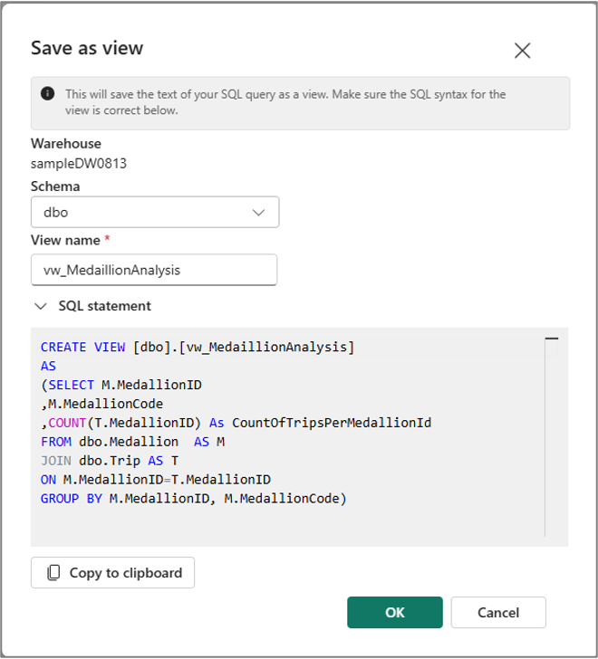
Task: Click the SELECT M.MedallionID code line
Action: [121, 385]
